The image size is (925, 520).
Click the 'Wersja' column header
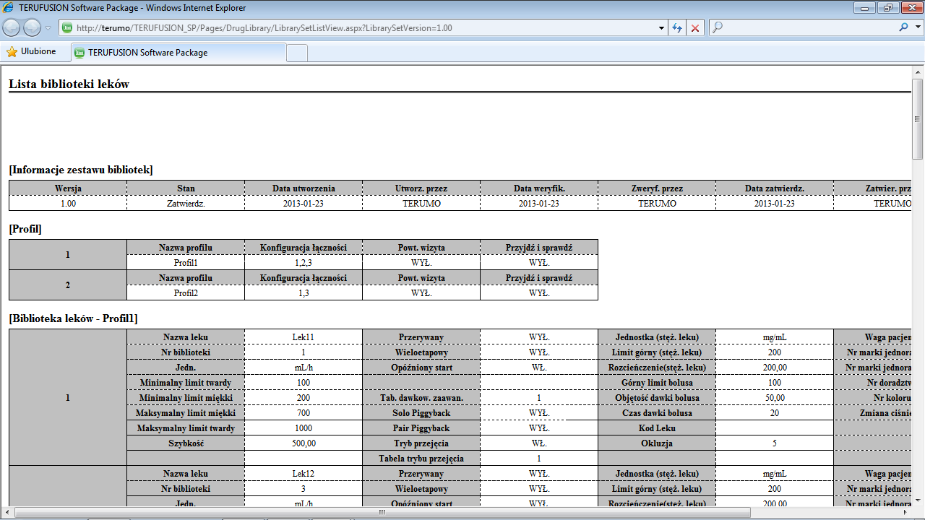[x=68, y=188]
